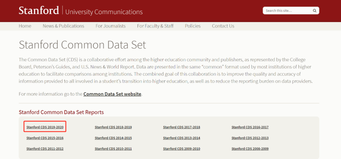Click University Communications header title

pyautogui.click(x=104, y=12)
